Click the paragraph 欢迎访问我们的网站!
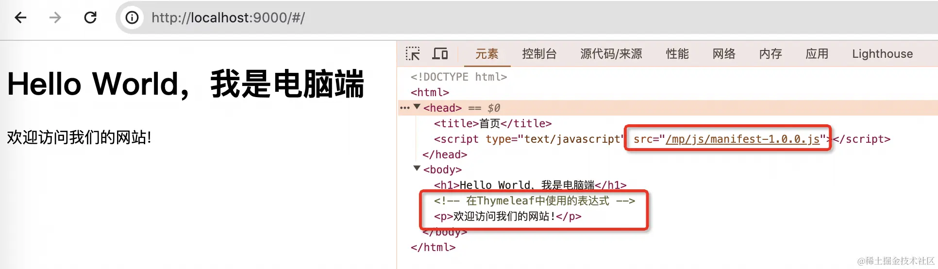Screen dimensions: 938x269 [x=79, y=137]
